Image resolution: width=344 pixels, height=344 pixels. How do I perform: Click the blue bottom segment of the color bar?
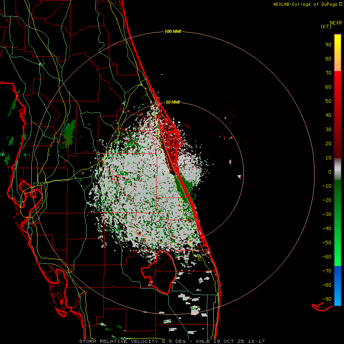coord(338,286)
